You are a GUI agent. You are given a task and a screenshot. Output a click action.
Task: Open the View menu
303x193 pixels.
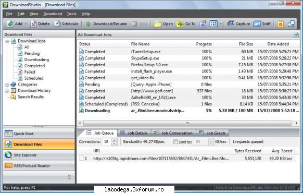(34, 14)
